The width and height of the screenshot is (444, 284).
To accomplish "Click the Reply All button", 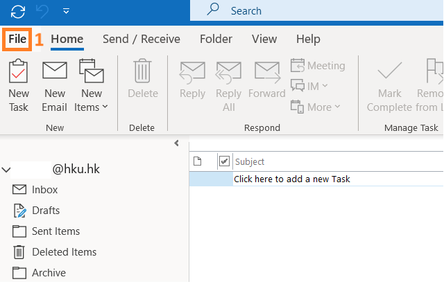I will tap(228, 86).
